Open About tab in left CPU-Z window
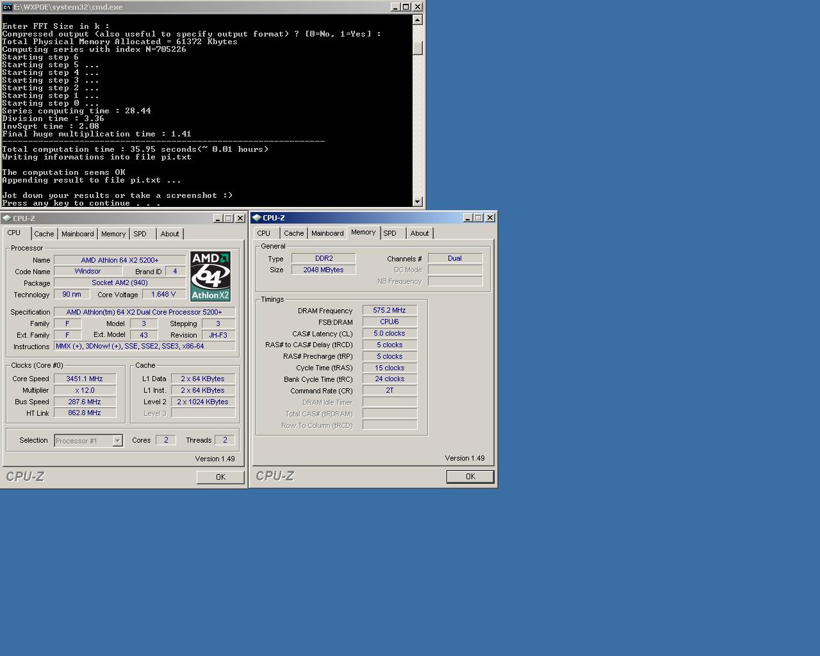Viewport: 820px width, 656px height. (x=170, y=234)
